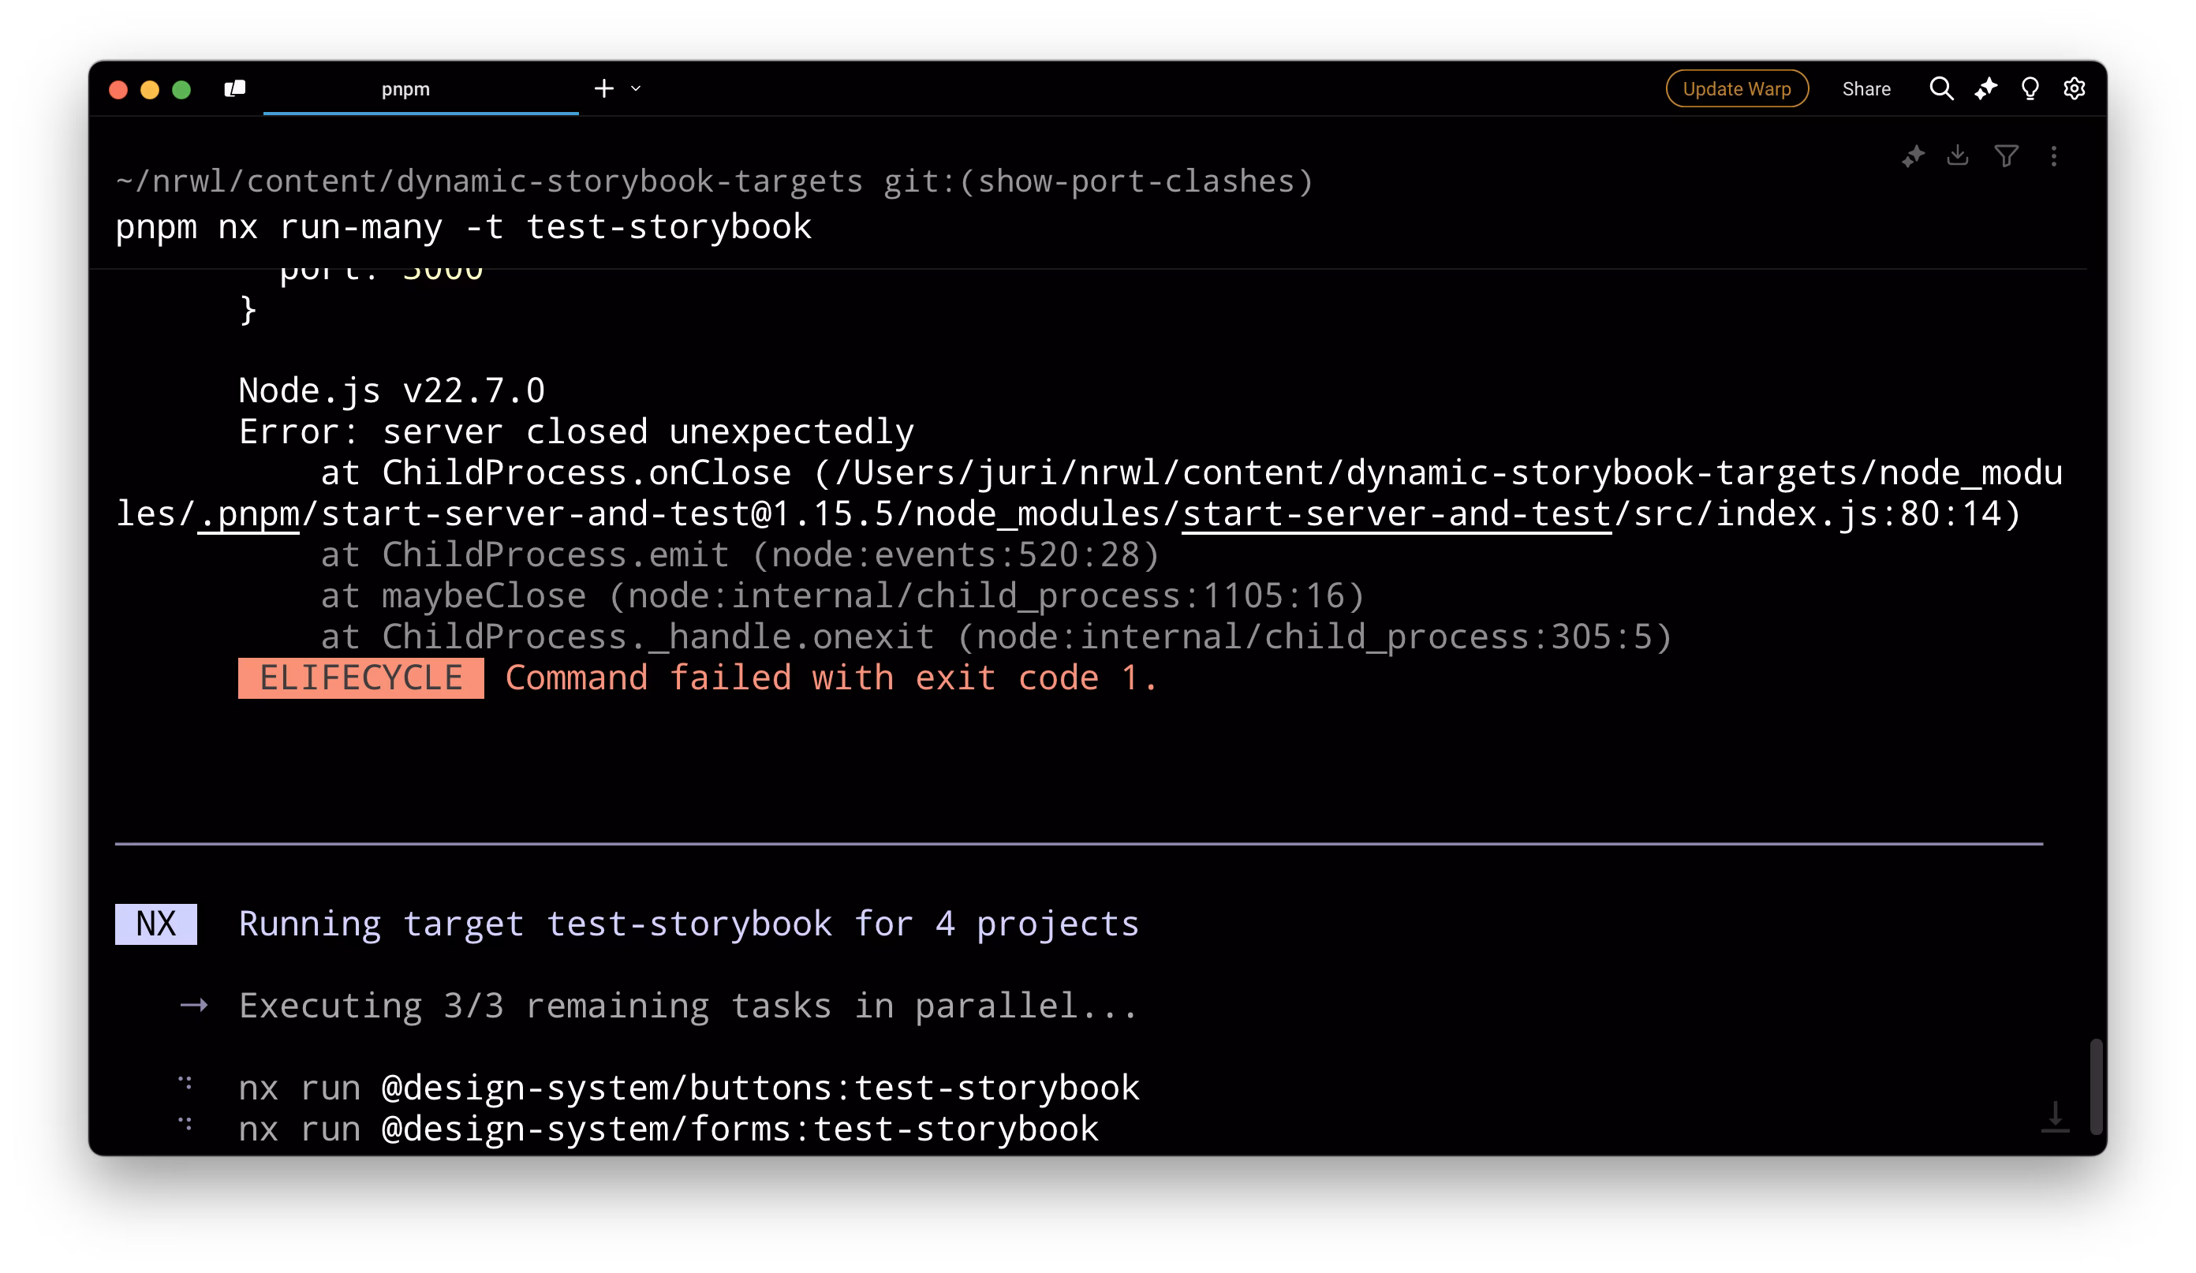Ask AI about this block sparkle icon
This screenshot has height=1273, width=2196.
coord(1913,156)
